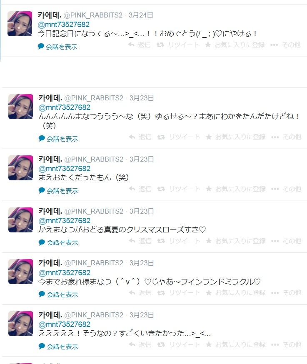
Task: Retweet the March 24 anniversary tweet
Action: click(177, 45)
